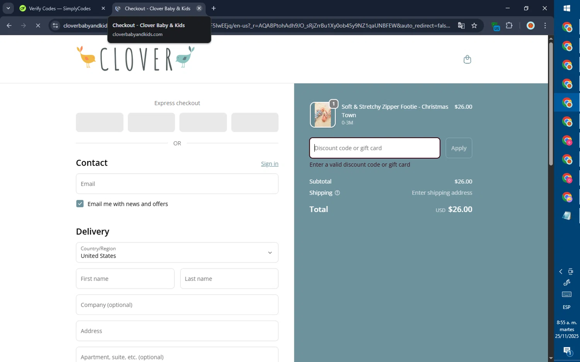Click the Last name field
The image size is (580, 362).
click(229, 279)
